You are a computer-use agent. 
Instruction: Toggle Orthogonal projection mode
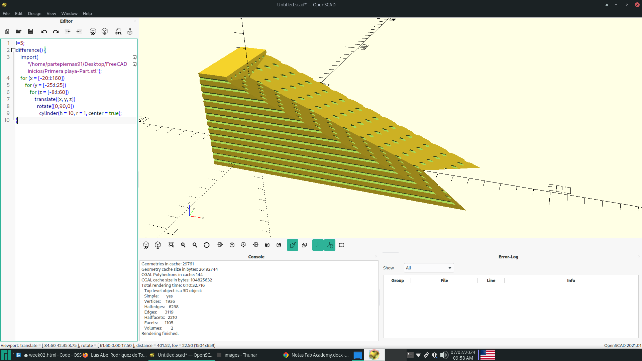[x=304, y=245]
